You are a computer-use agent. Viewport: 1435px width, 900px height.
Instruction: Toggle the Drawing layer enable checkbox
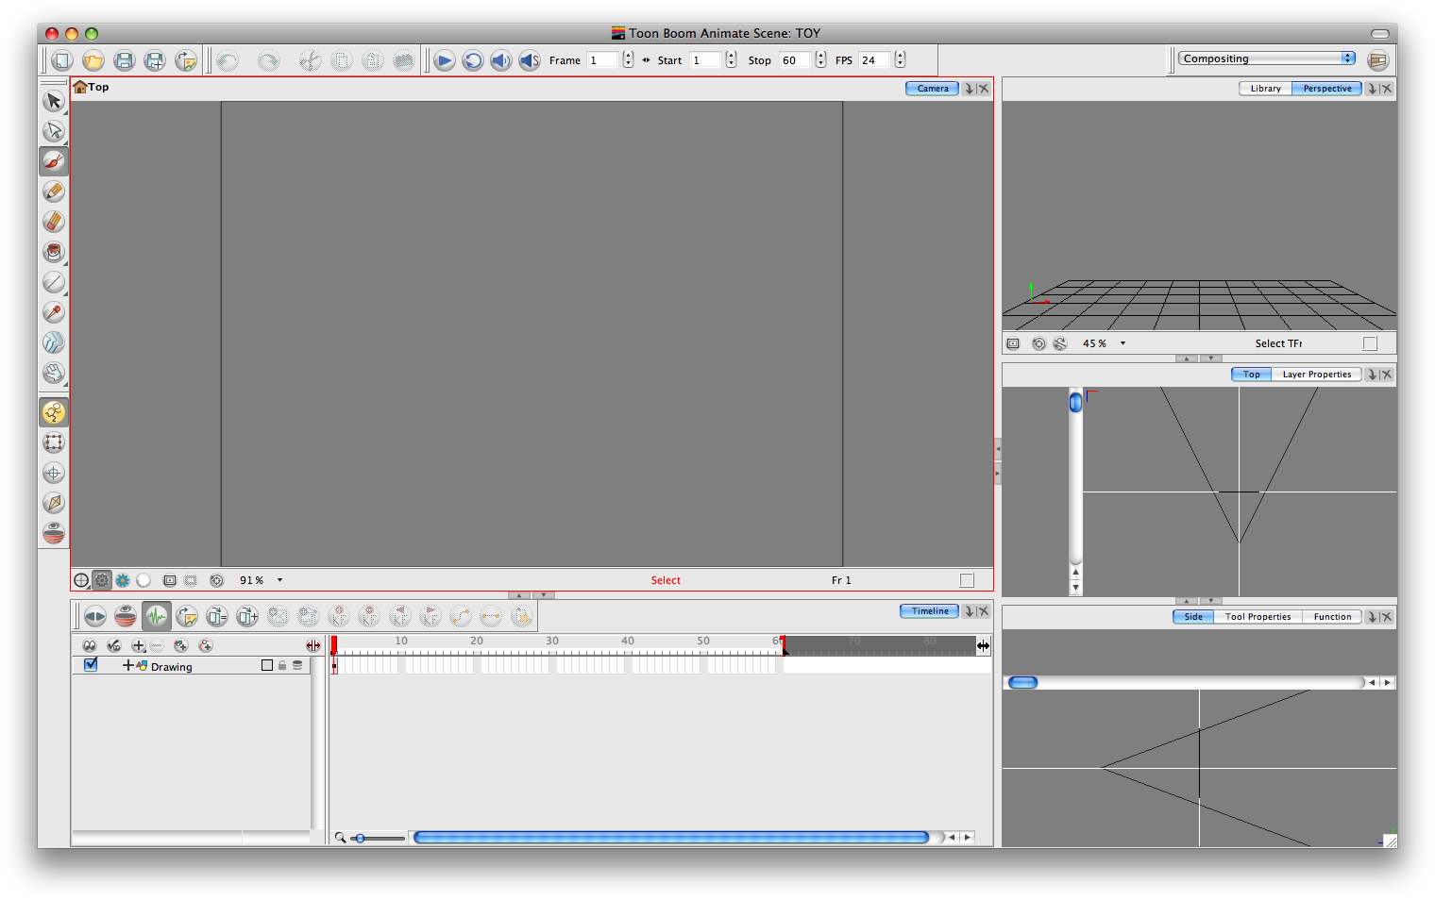click(91, 665)
